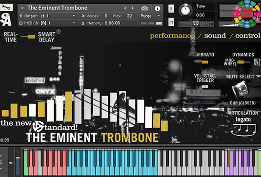
Task: Adjust the Tune knob
Action: pos(185,10)
